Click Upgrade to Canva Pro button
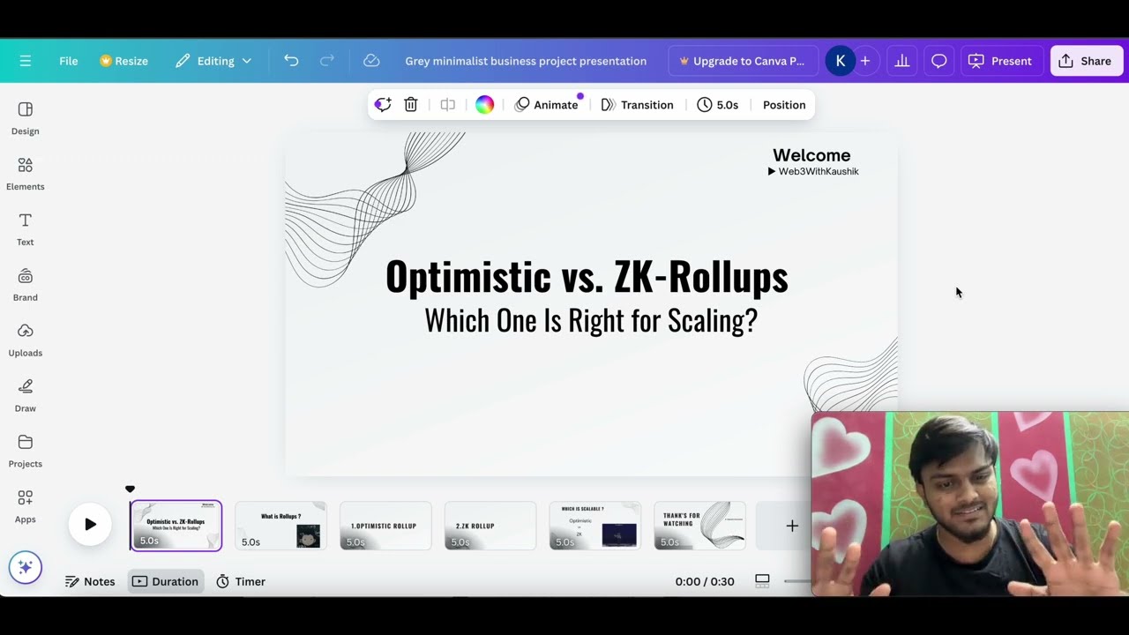This screenshot has width=1129, height=635. [743, 61]
